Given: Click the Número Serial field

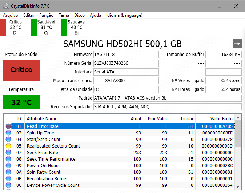Looking at the screenshot, I should pos(126,63).
